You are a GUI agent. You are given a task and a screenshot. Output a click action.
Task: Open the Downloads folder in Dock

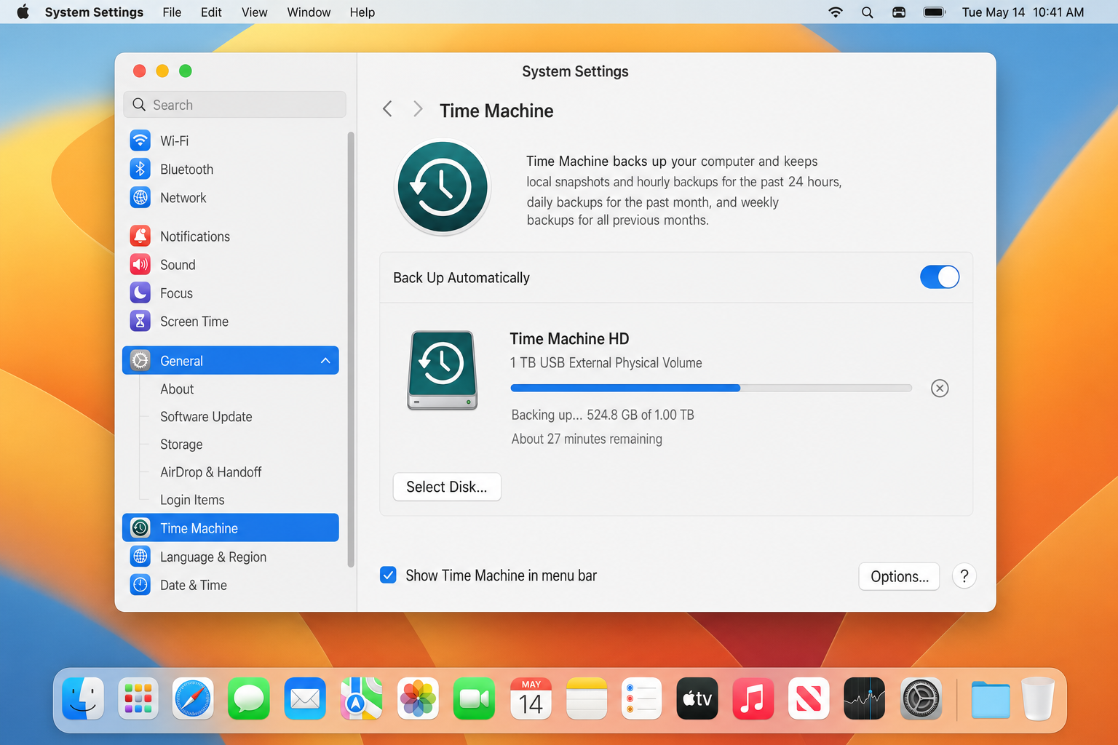coord(991,699)
